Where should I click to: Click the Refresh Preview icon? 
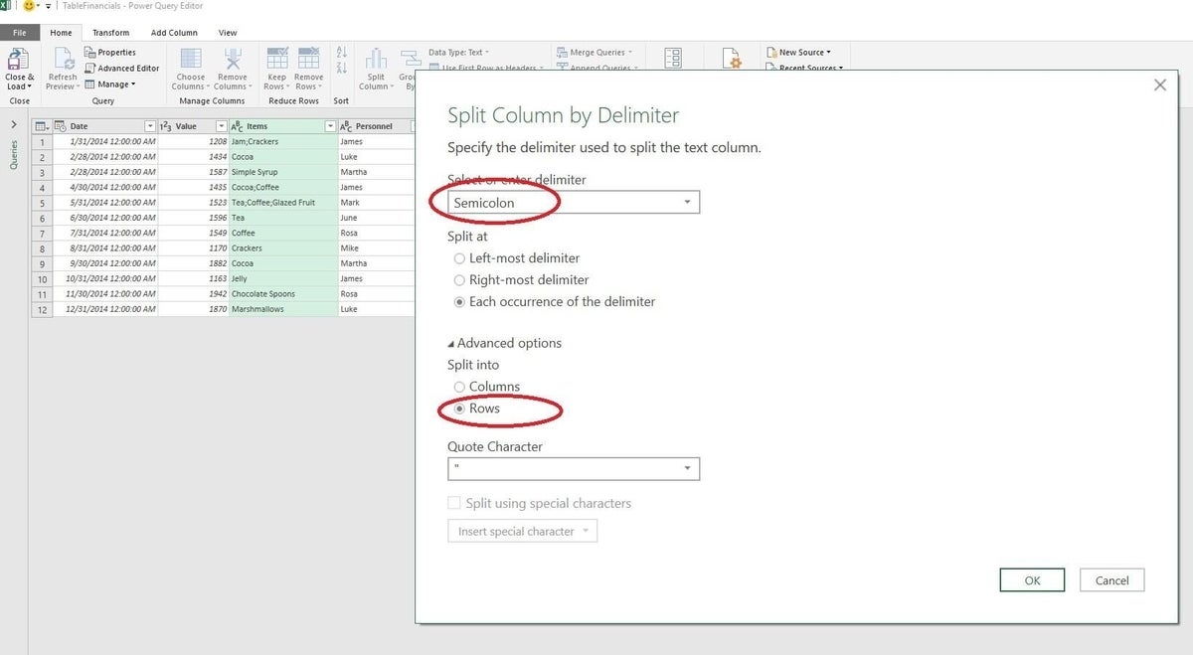(62, 61)
